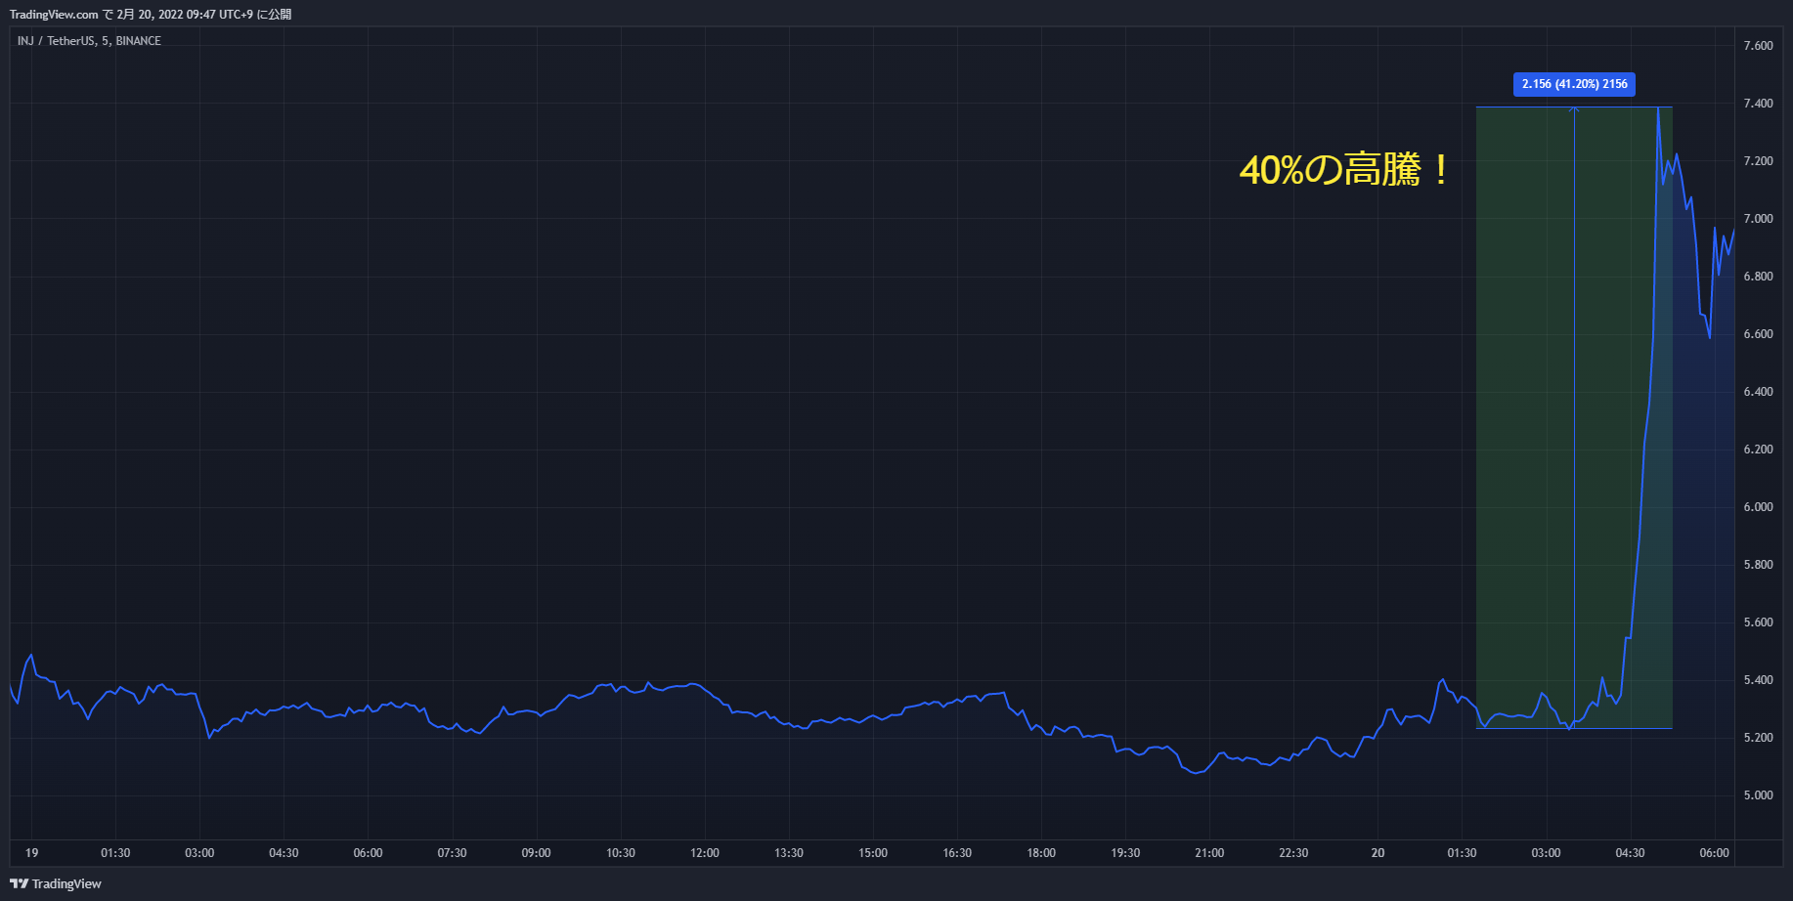The image size is (1793, 901).
Task: Click the 04:30 label after date 20
Action: 1630,853
